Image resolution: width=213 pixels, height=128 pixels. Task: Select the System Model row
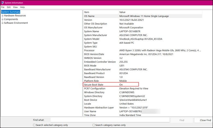(x=143, y=39)
